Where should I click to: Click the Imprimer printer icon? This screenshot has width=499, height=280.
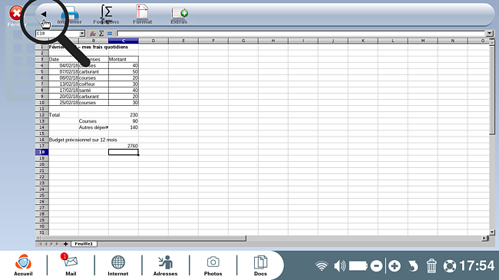point(70,13)
